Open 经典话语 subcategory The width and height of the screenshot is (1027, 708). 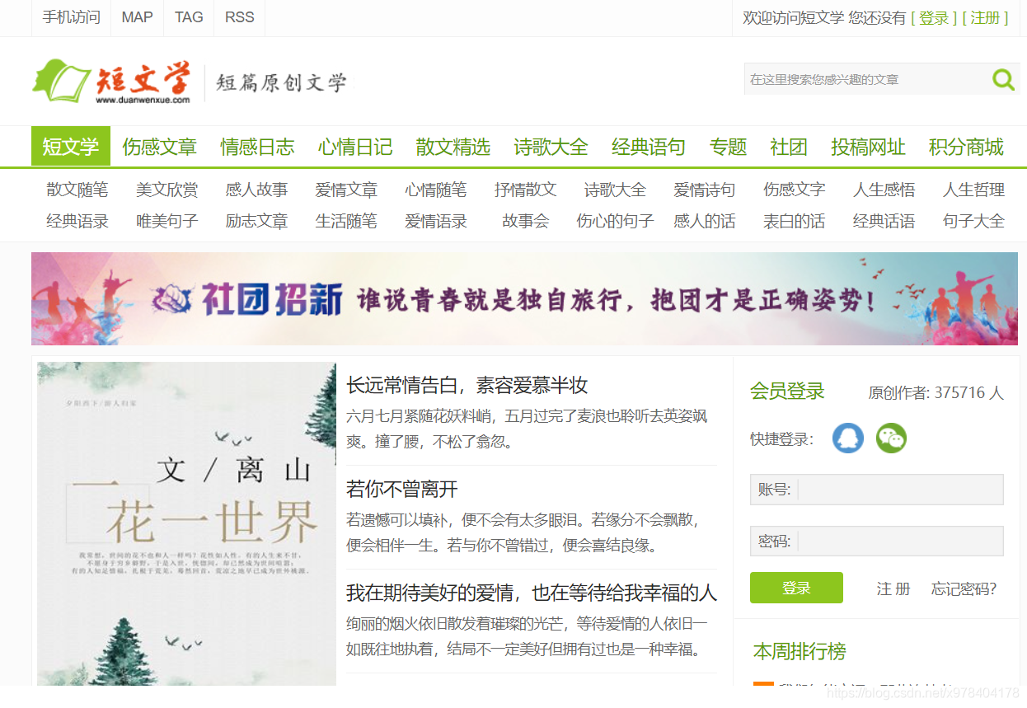click(x=884, y=221)
